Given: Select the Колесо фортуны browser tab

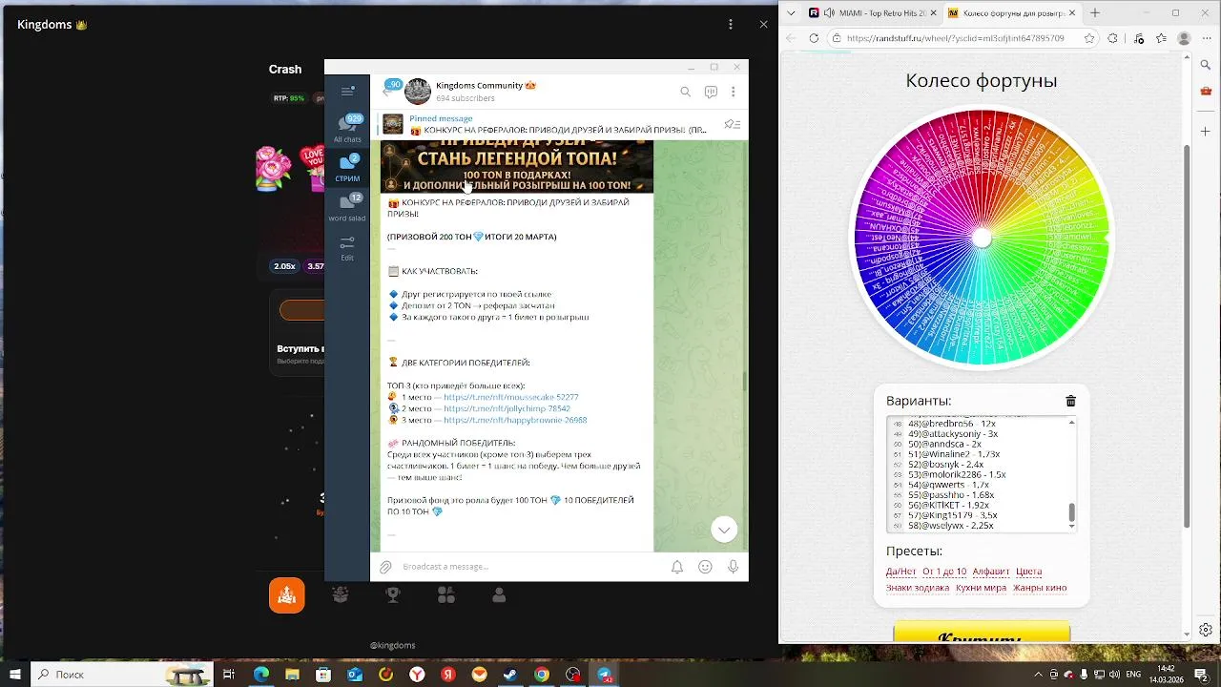Looking at the screenshot, I should point(1011,13).
